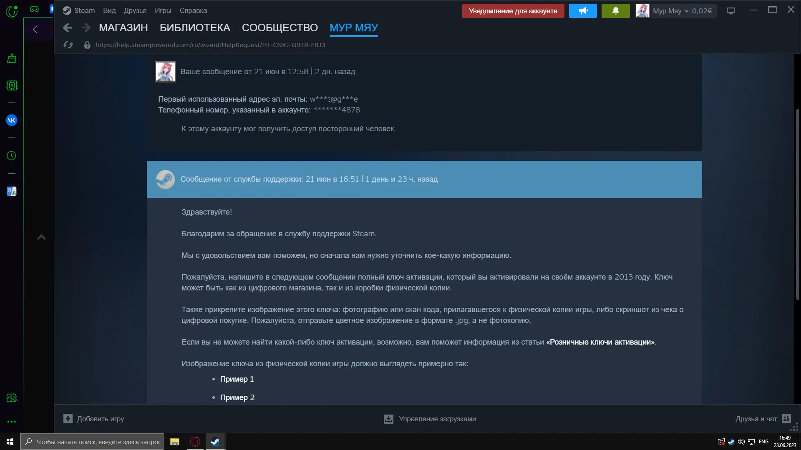Open the green notifications bell

pyautogui.click(x=615, y=11)
